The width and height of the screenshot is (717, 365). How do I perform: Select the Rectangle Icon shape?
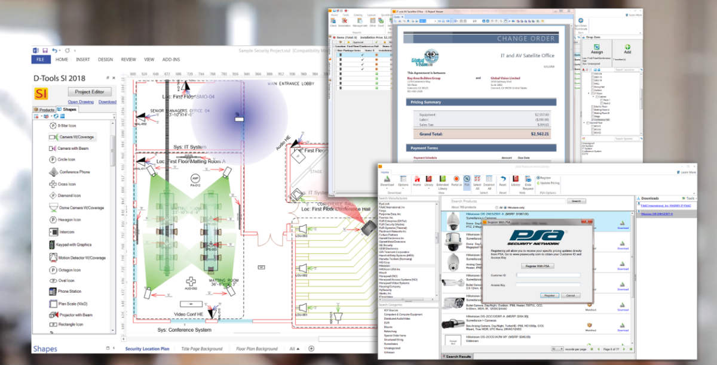pos(65,325)
